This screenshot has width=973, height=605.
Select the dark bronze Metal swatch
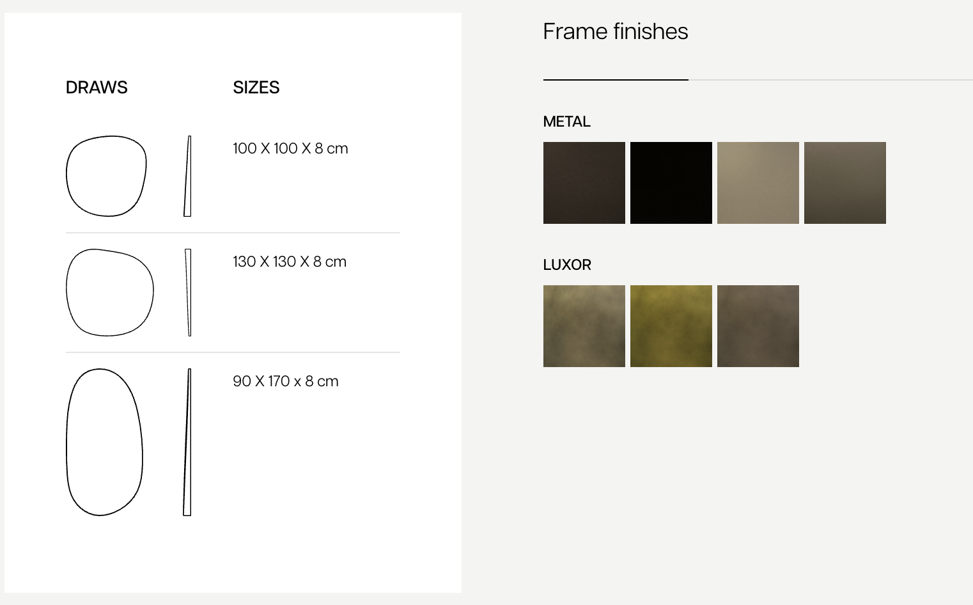point(584,183)
